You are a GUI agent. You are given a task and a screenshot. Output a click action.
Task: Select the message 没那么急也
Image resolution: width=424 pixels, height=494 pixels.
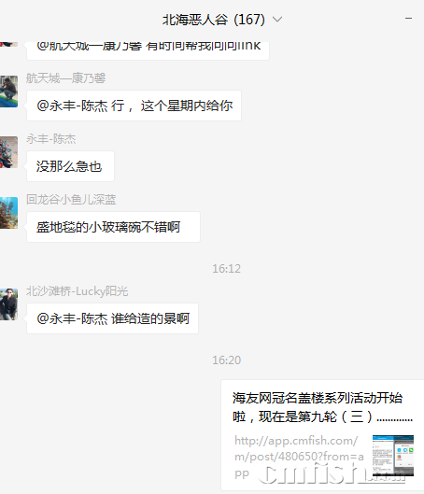(x=70, y=166)
